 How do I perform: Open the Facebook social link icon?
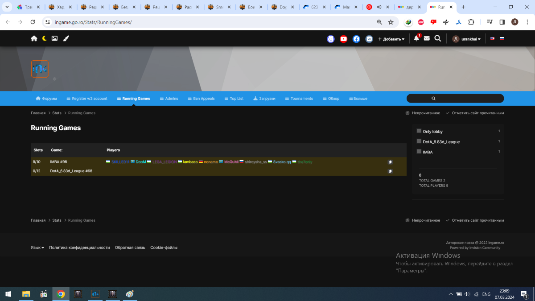(x=356, y=39)
